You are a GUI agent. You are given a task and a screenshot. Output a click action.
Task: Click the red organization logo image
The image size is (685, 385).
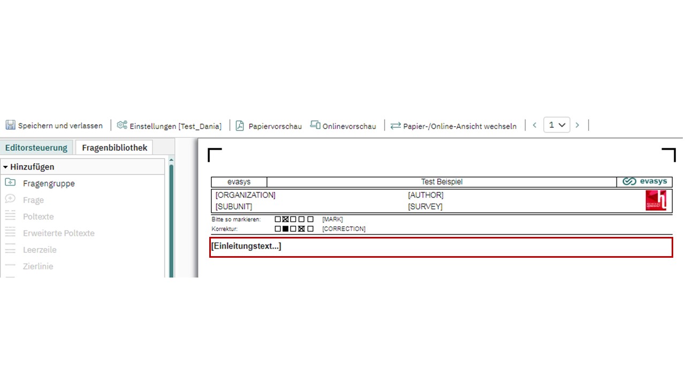pyautogui.click(x=656, y=201)
